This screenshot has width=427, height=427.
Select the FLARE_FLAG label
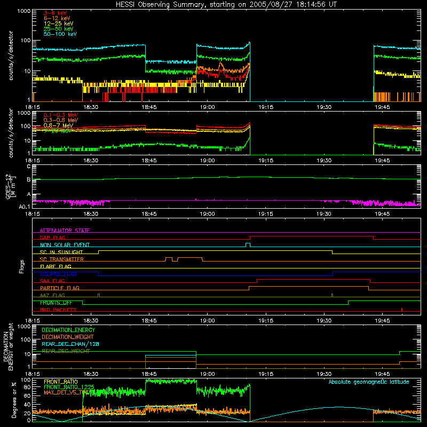[x=56, y=266]
